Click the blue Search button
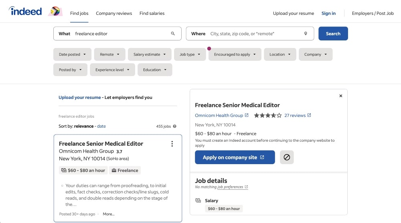 tap(333, 34)
